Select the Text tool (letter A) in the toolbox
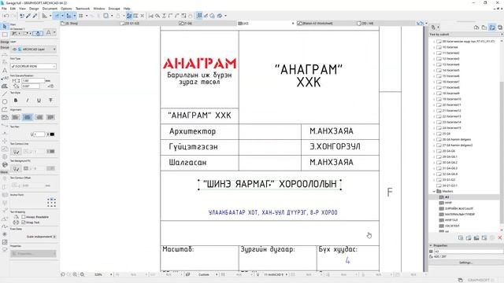Image resolution: width=504 pixels, height=283 pixels. point(5,70)
